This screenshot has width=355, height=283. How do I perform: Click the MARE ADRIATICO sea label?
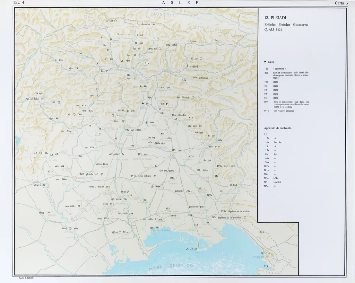171,267
